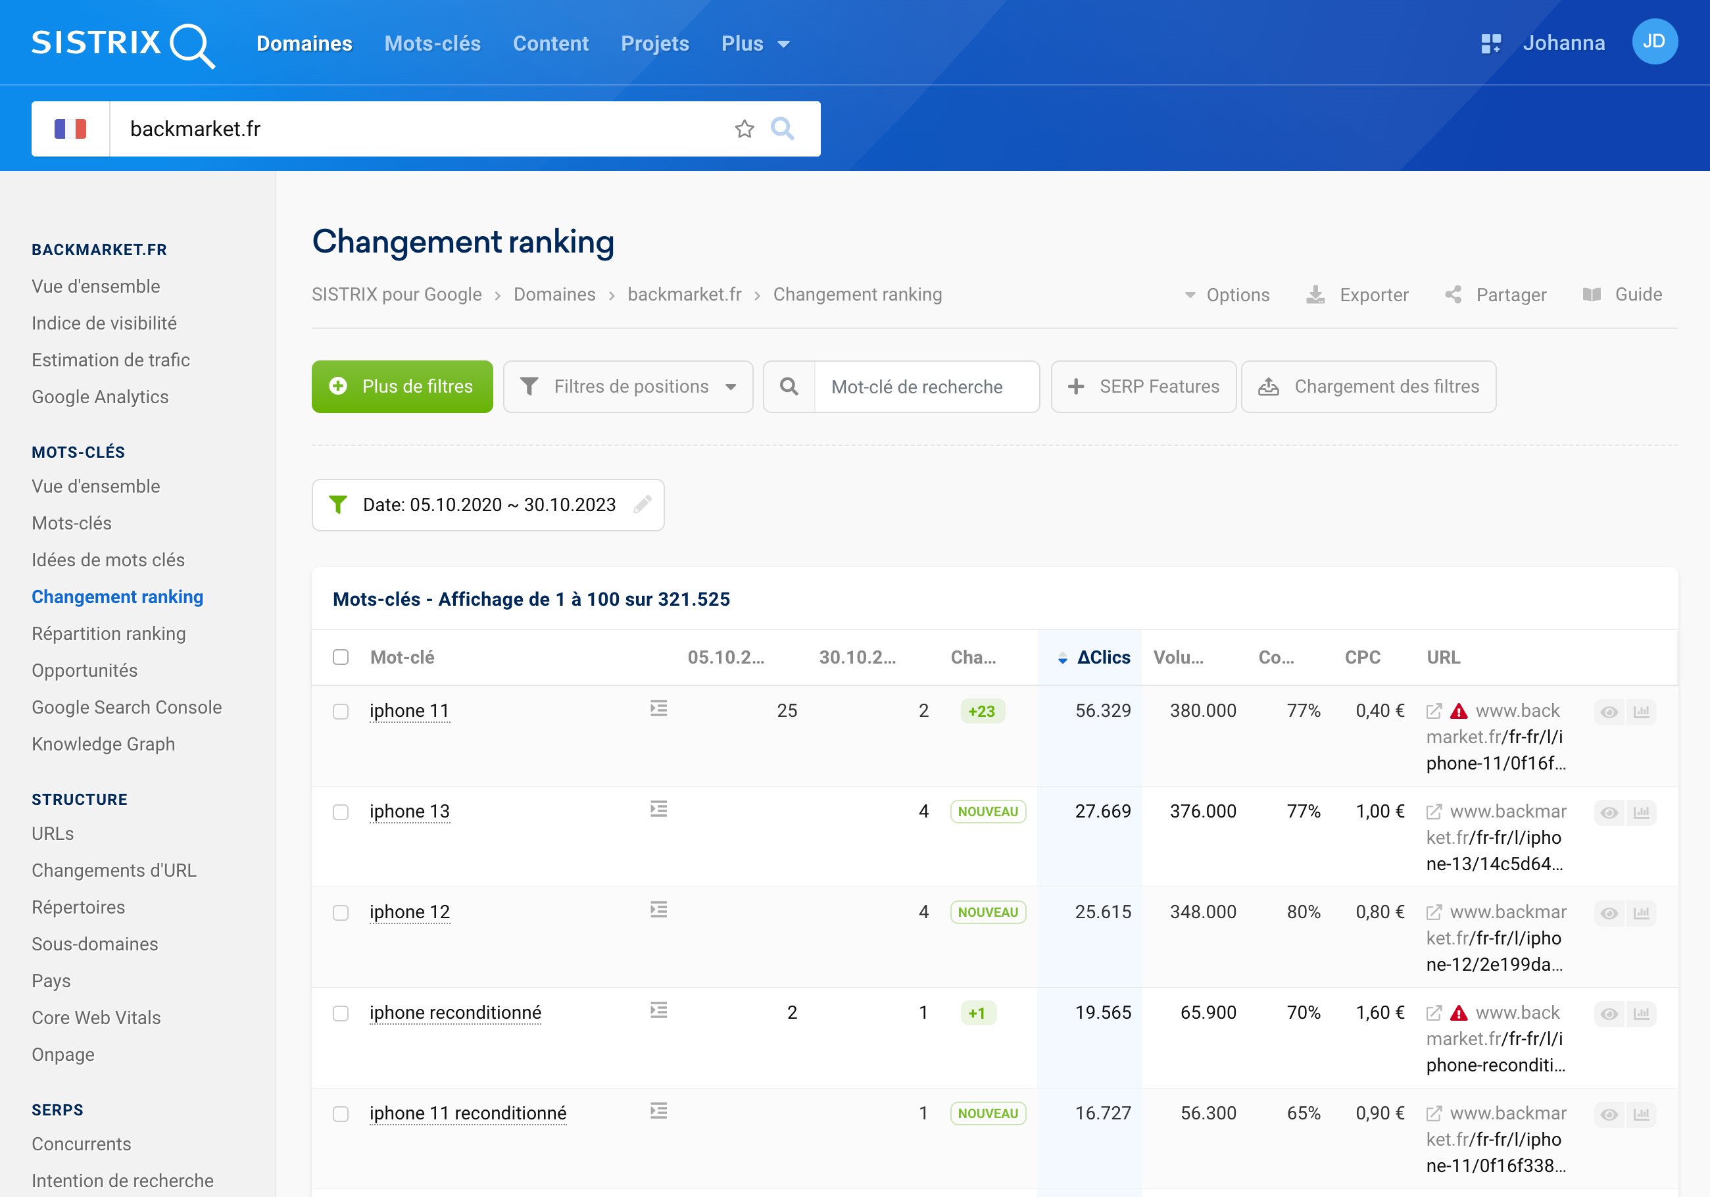Click the SISTRIX logo
The height and width of the screenshot is (1197, 1710).
(123, 45)
